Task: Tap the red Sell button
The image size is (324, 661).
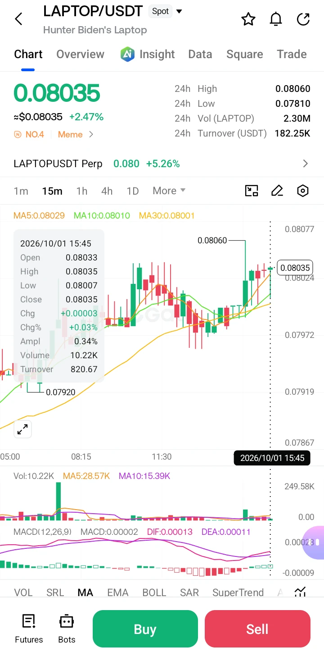Action: click(x=257, y=629)
